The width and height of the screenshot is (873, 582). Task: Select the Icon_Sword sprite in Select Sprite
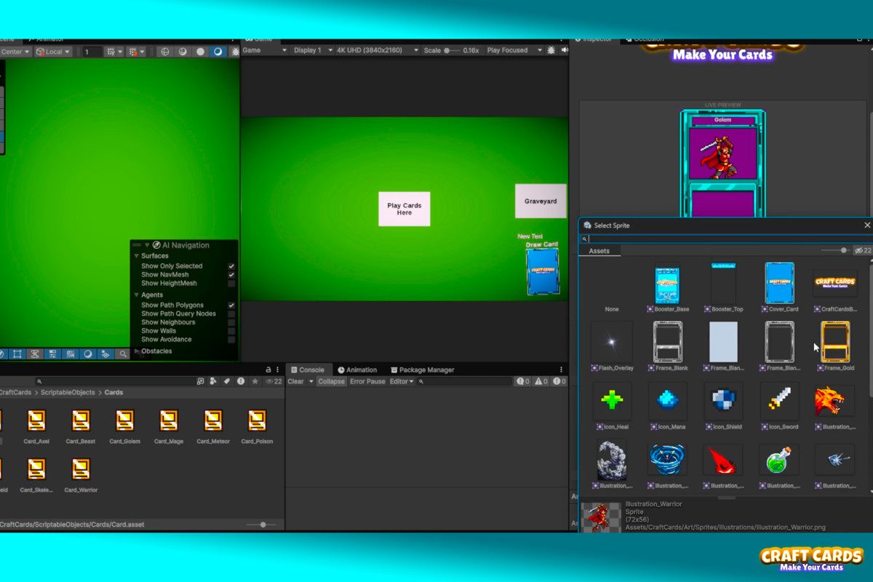click(779, 401)
